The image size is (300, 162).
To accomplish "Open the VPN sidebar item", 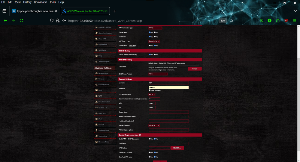I will [105, 56].
